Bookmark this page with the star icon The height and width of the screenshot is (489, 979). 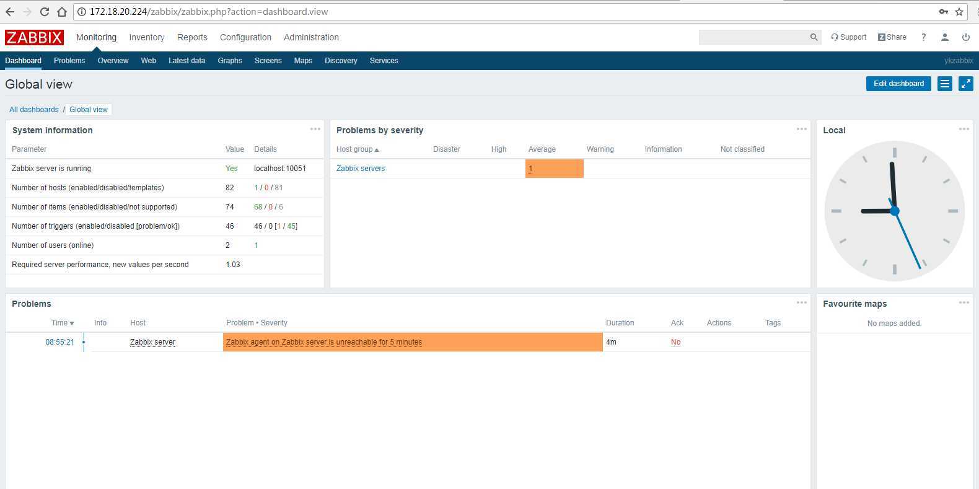coord(959,12)
